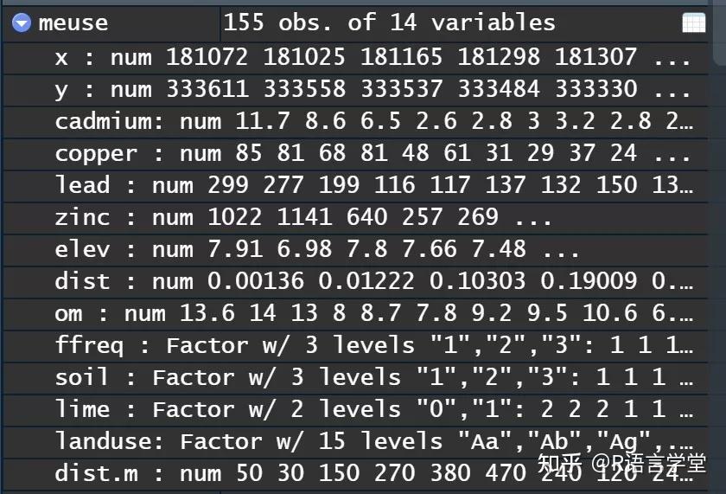
Task: Click the meuse object name
Action: [x=73, y=23]
